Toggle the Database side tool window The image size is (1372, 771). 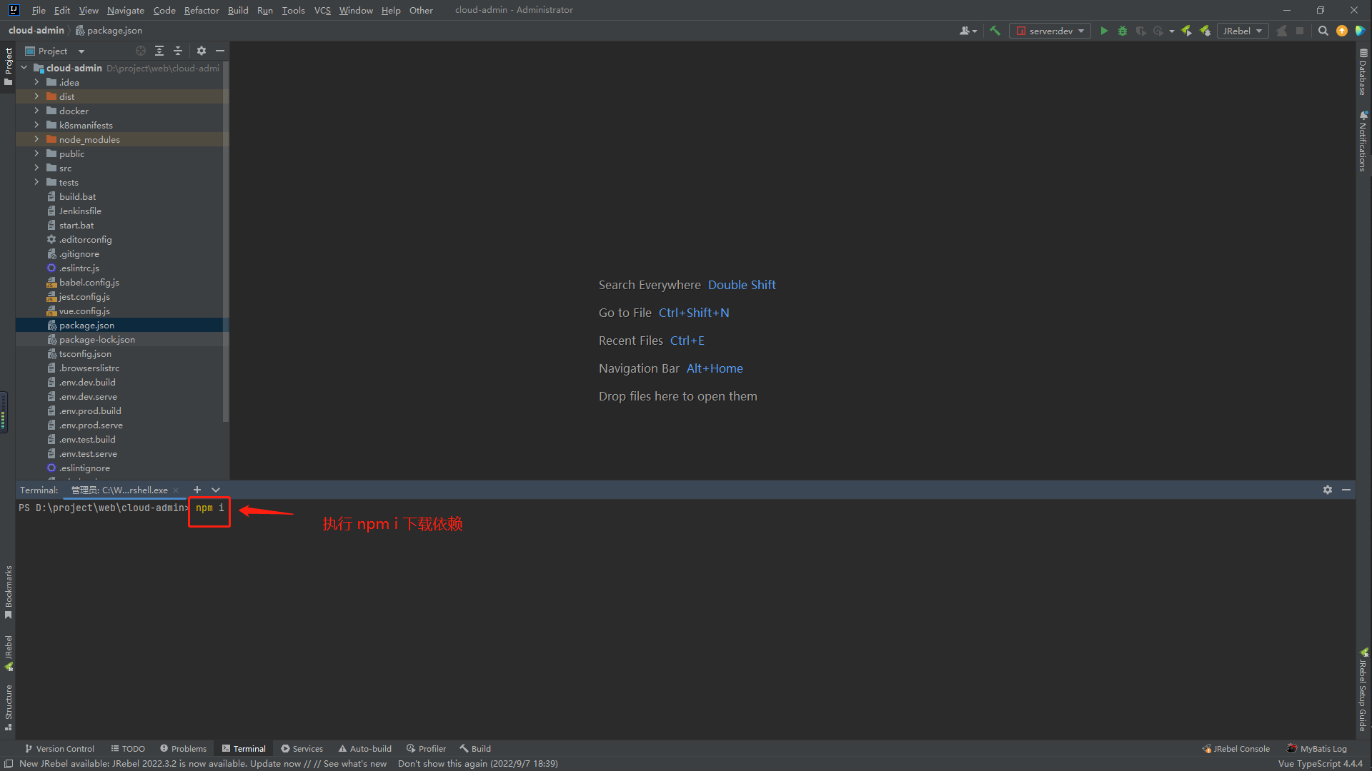[1363, 73]
